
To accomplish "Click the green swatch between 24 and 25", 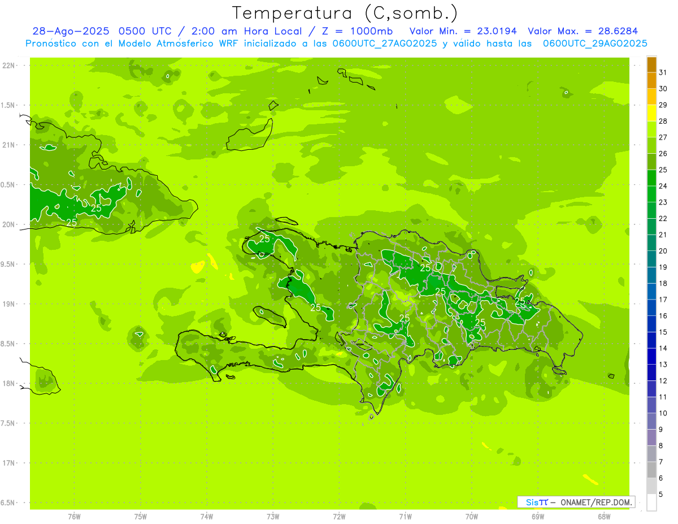I will (x=651, y=178).
